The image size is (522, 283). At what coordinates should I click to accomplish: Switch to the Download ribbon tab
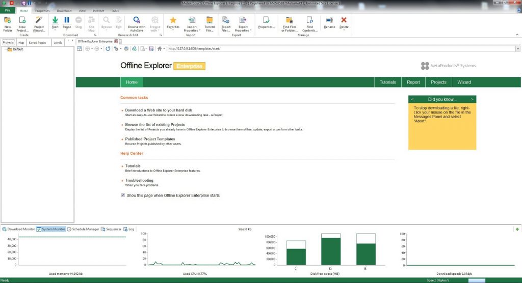click(x=64, y=11)
